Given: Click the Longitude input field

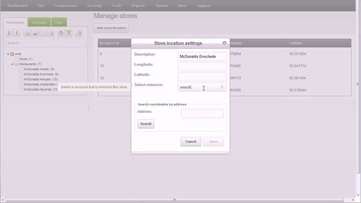Looking at the screenshot, I should (x=202, y=67).
